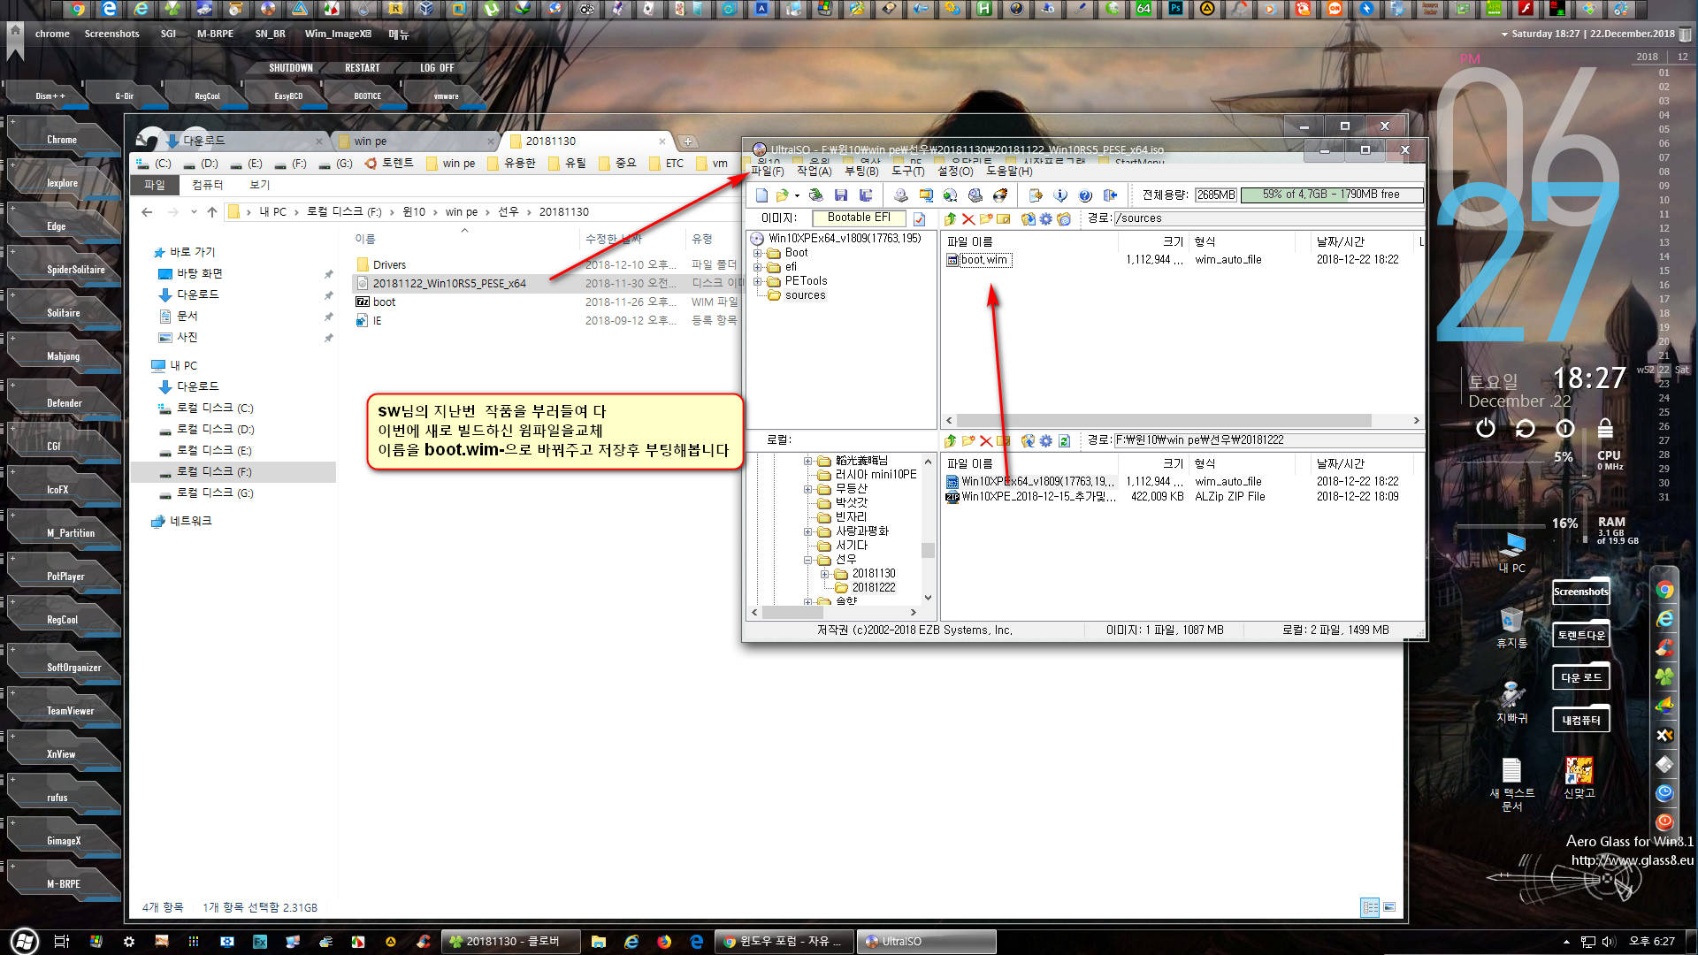The height and width of the screenshot is (955, 1698).
Task: Open the 도구(T) menu in UltraISO
Action: click(908, 171)
